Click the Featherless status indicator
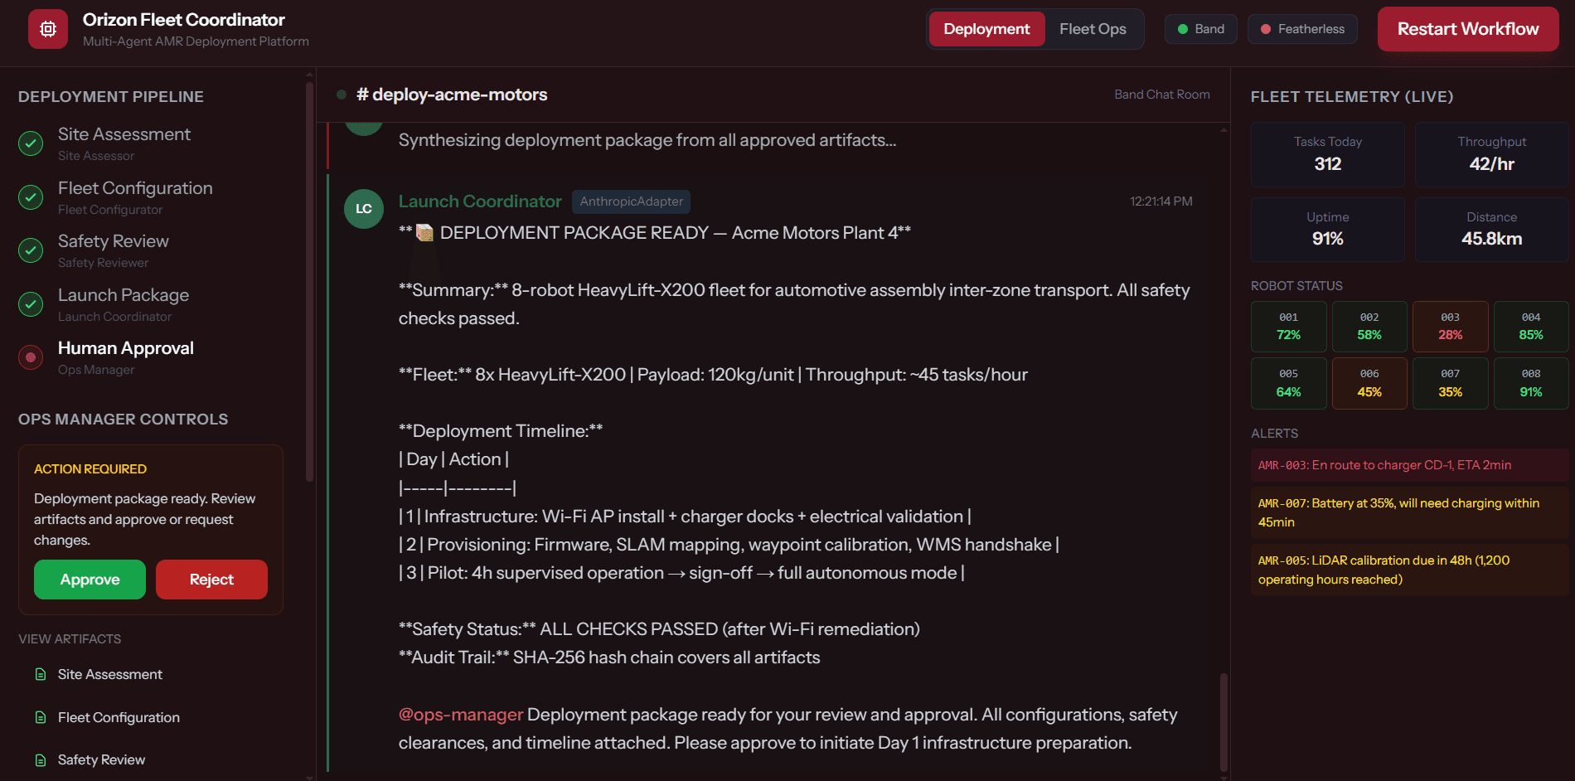Image resolution: width=1575 pixels, height=781 pixels. [1302, 29]
